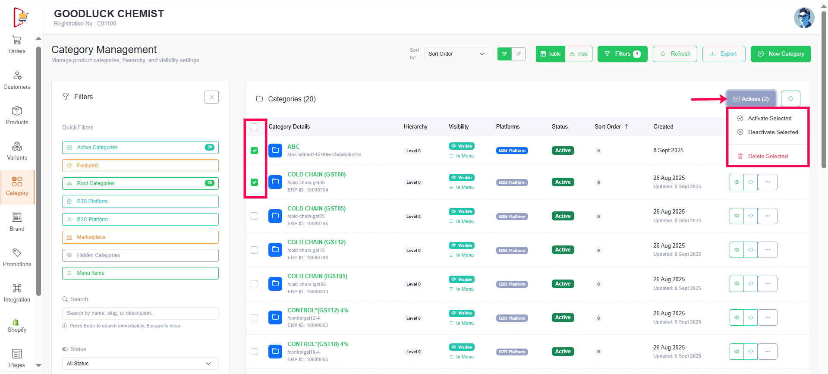Open the Sort Order dropdown

click(x=457, y=54)
